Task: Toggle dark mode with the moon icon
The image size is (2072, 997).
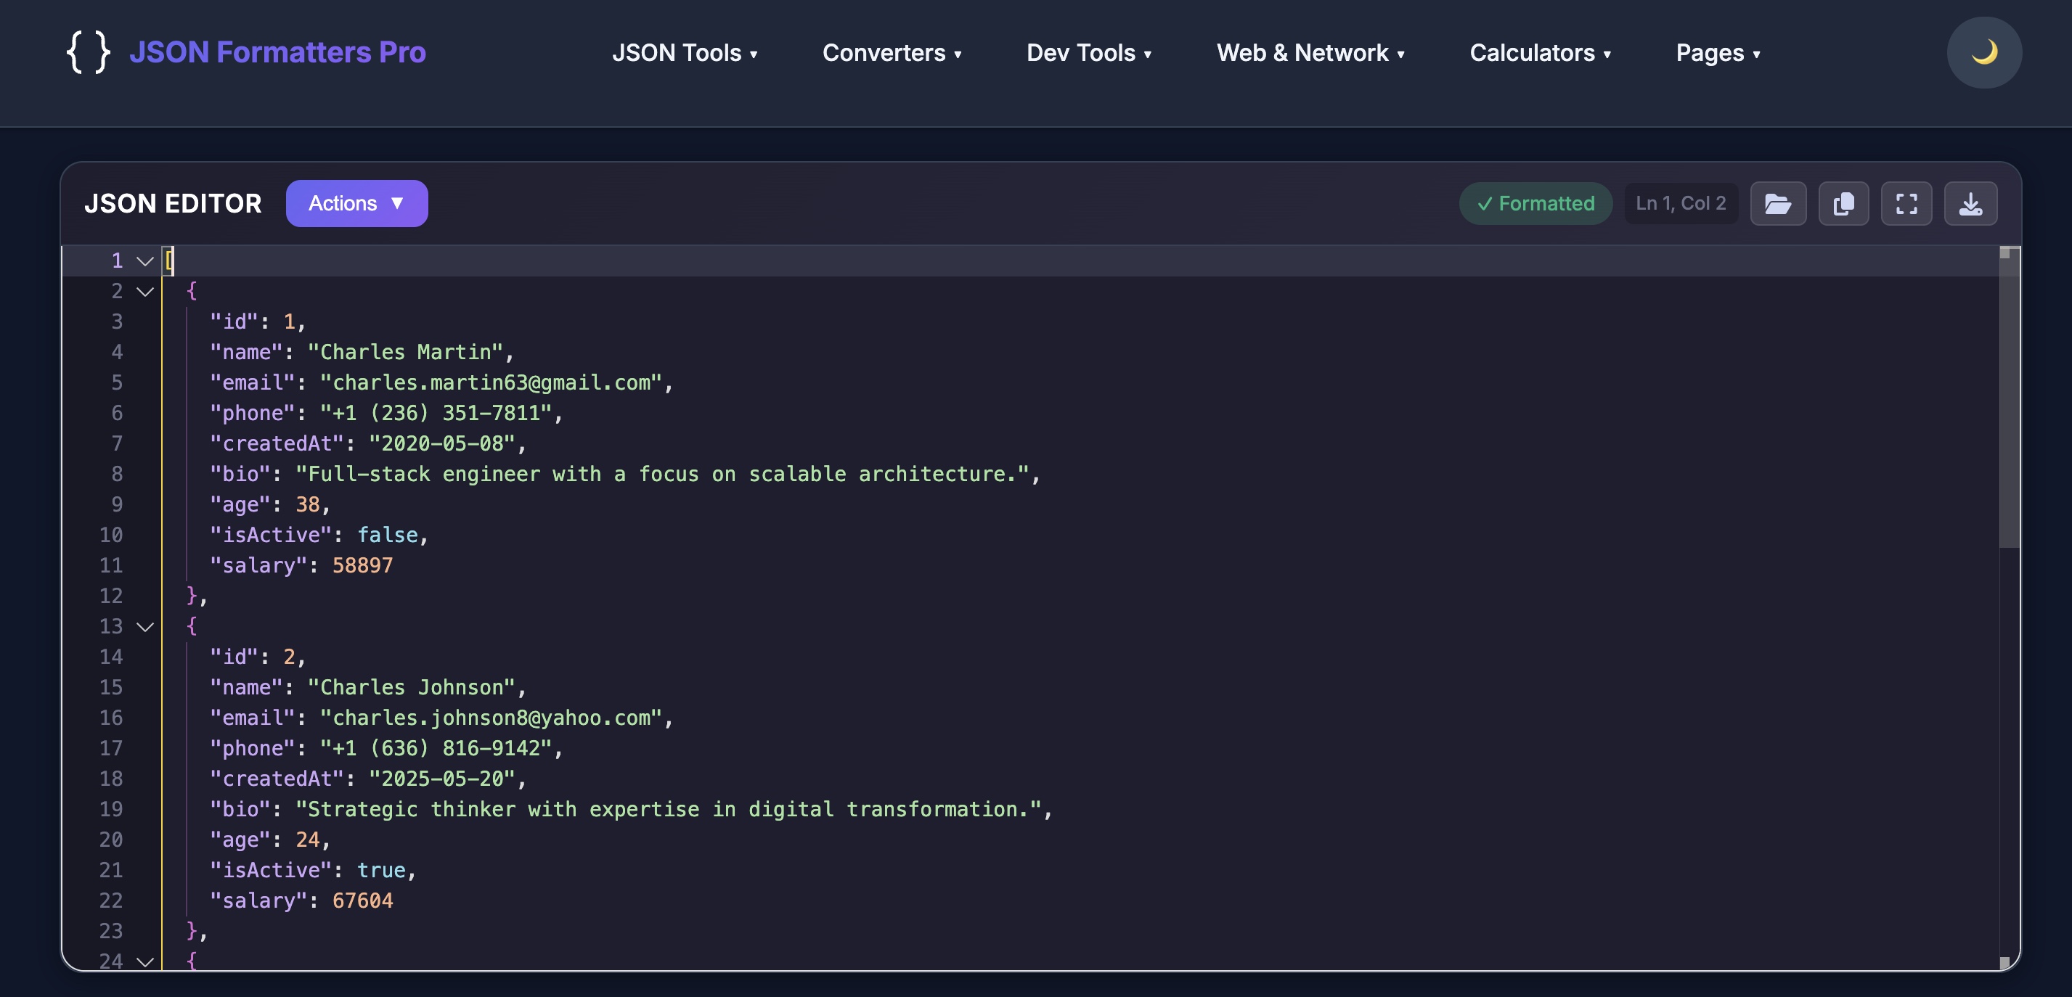Action: tap(1983, 52)
